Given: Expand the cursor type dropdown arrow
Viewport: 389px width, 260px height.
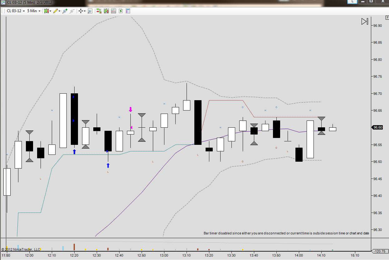Looking at the screenshot, I should [85, 11].
